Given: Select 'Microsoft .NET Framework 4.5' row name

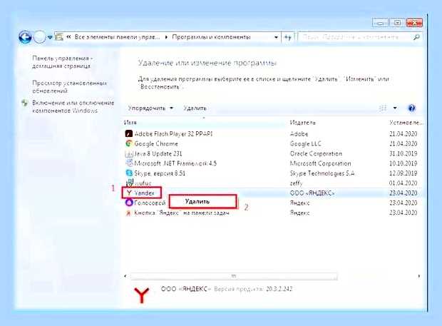Looking at the screenshot, I should point(175,163).
